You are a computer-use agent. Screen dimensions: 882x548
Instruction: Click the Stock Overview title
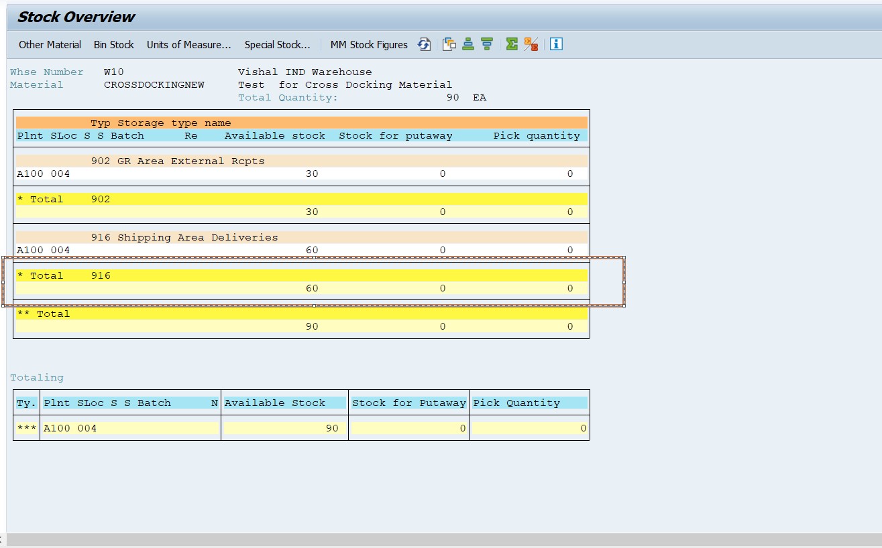click(x=76, y=17)
